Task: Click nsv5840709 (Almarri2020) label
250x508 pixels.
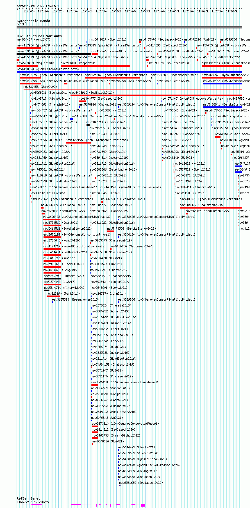Action: [x=64, y=276]
